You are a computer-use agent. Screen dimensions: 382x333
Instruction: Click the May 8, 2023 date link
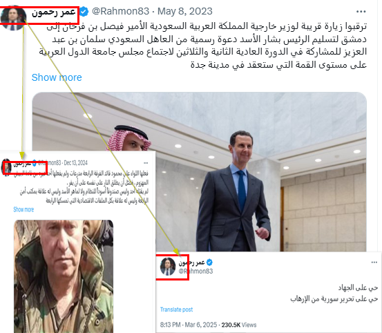coord(185,12)
